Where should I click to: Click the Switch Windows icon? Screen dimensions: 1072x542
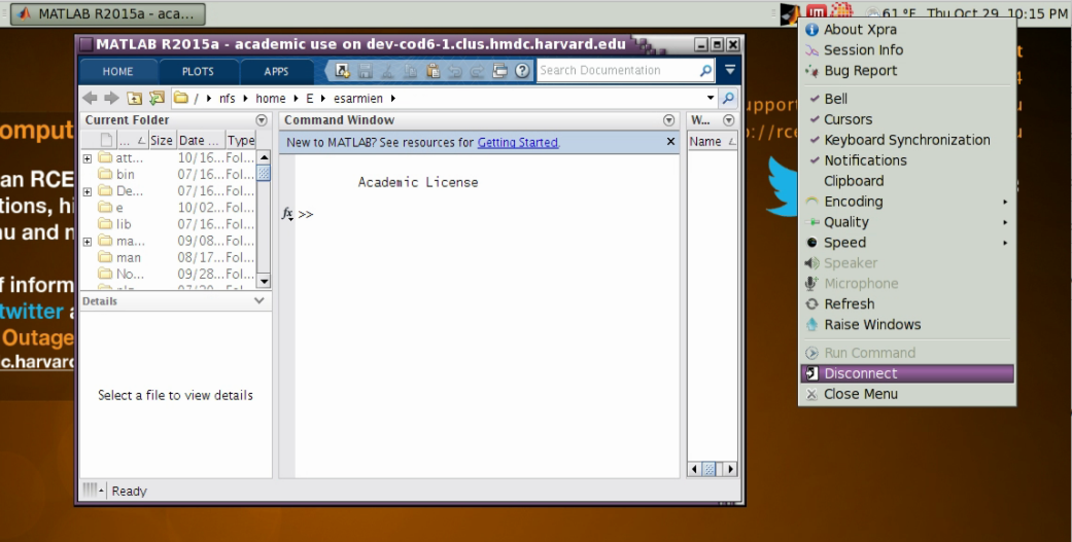[499, 70]
